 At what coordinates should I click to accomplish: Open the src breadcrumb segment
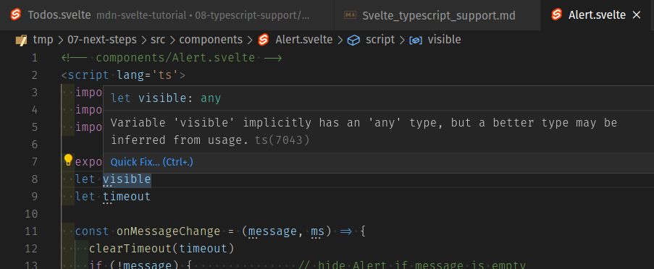click(158, 40)
